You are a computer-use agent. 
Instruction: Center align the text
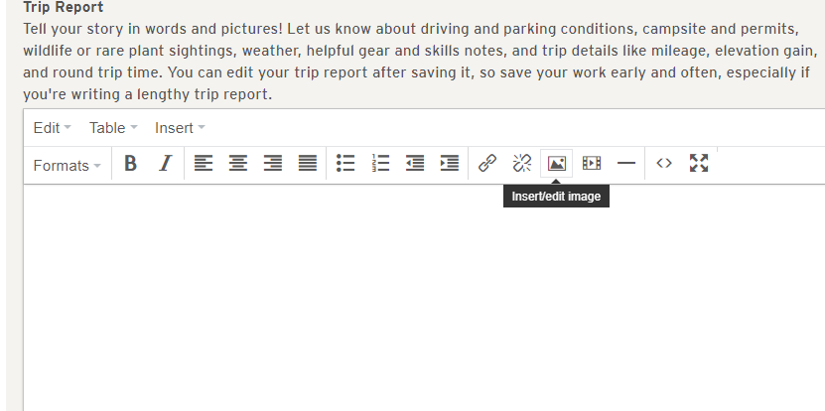coord(238,165)
